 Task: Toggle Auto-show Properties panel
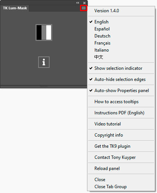pos(121,91)
